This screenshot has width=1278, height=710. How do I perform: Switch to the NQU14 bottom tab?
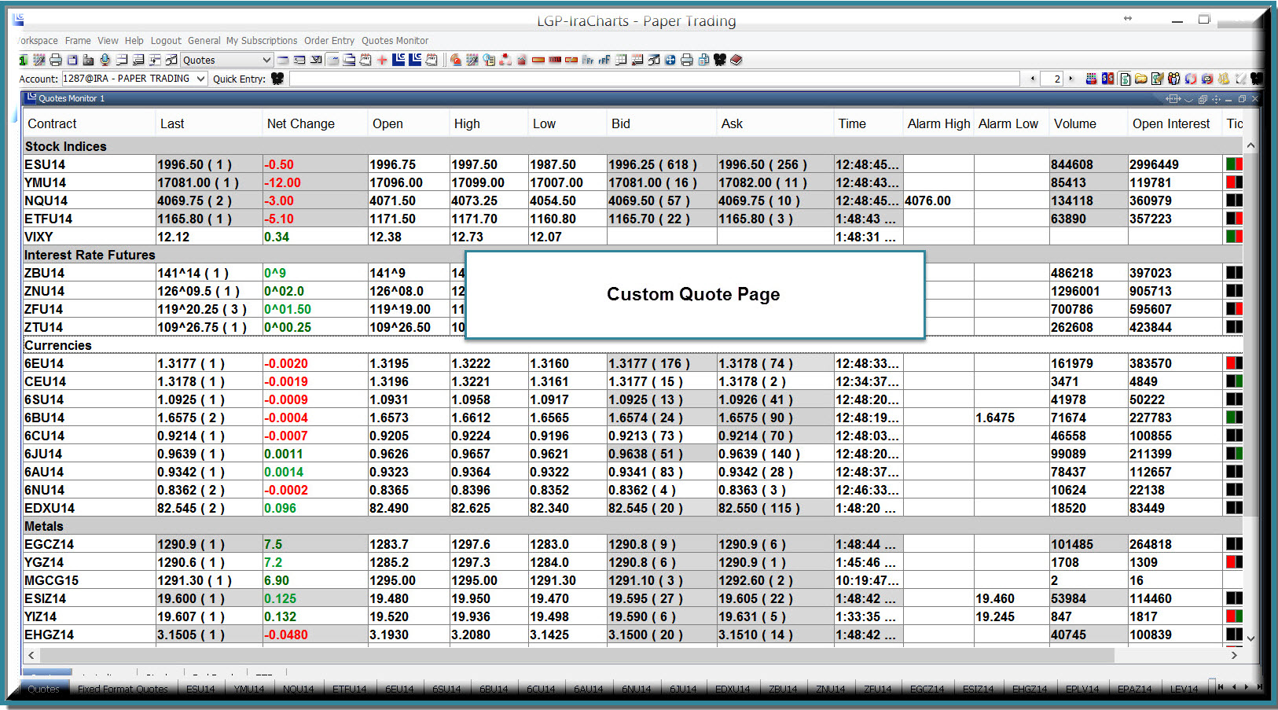pyautogui.click(x=298, y=689)
